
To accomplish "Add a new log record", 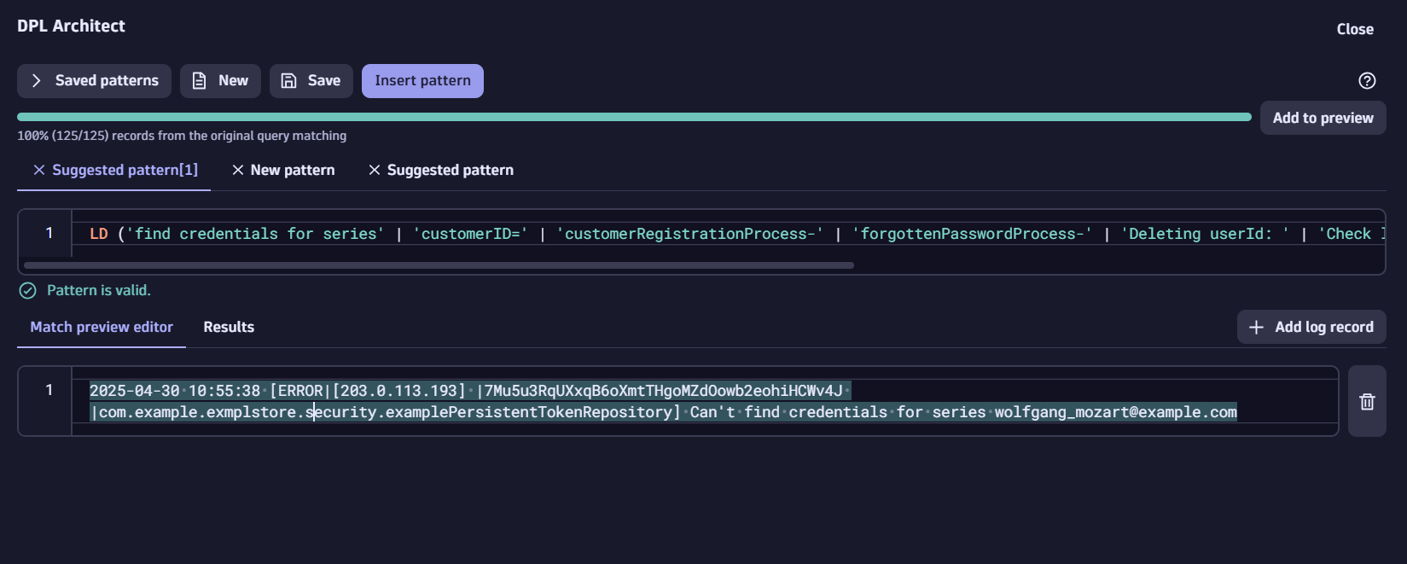I will 1311,328.
